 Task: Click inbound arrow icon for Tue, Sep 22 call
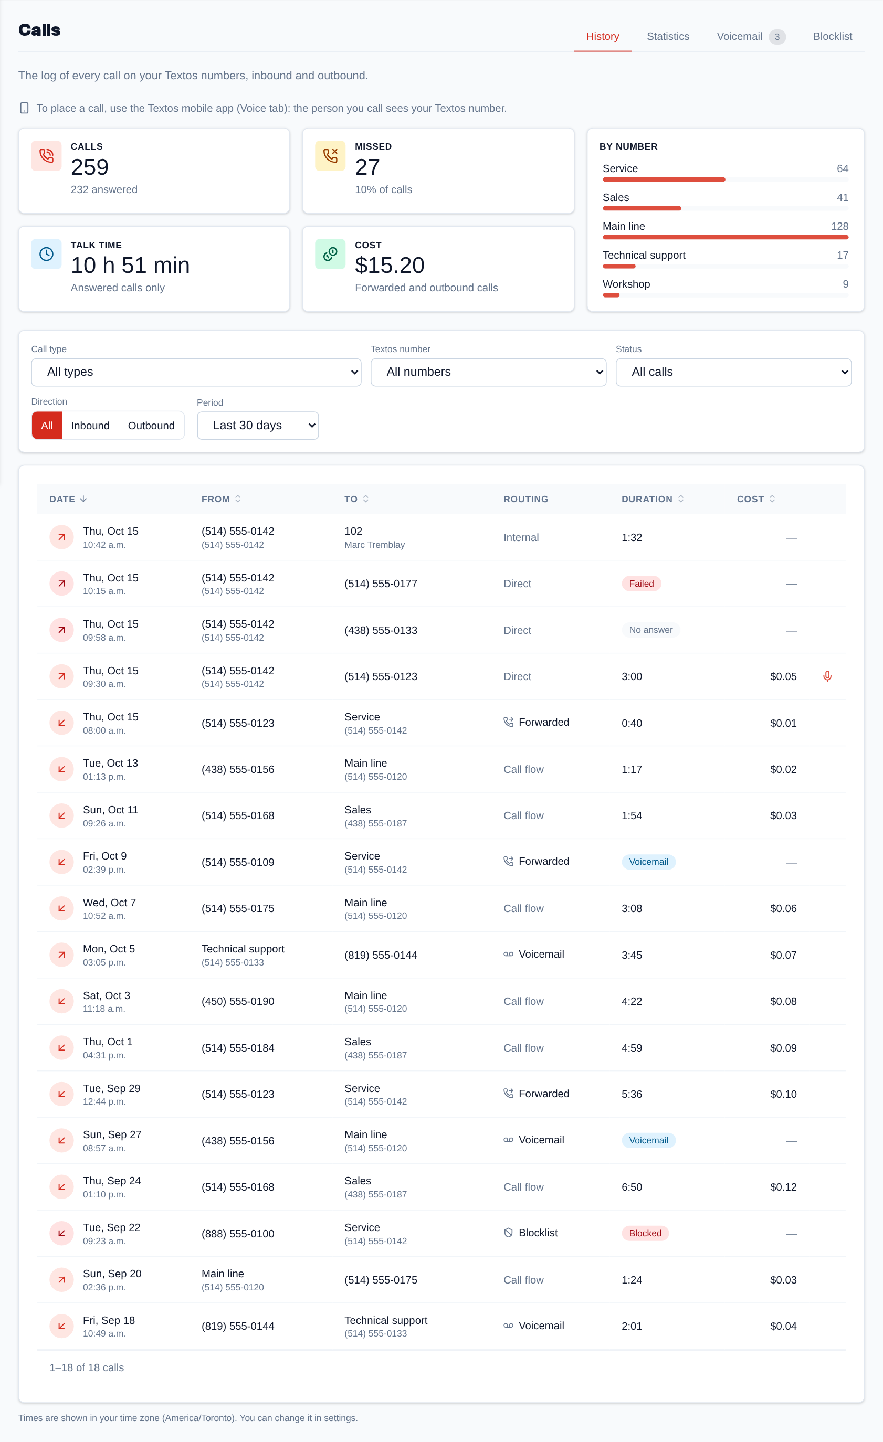[61, 1233]
